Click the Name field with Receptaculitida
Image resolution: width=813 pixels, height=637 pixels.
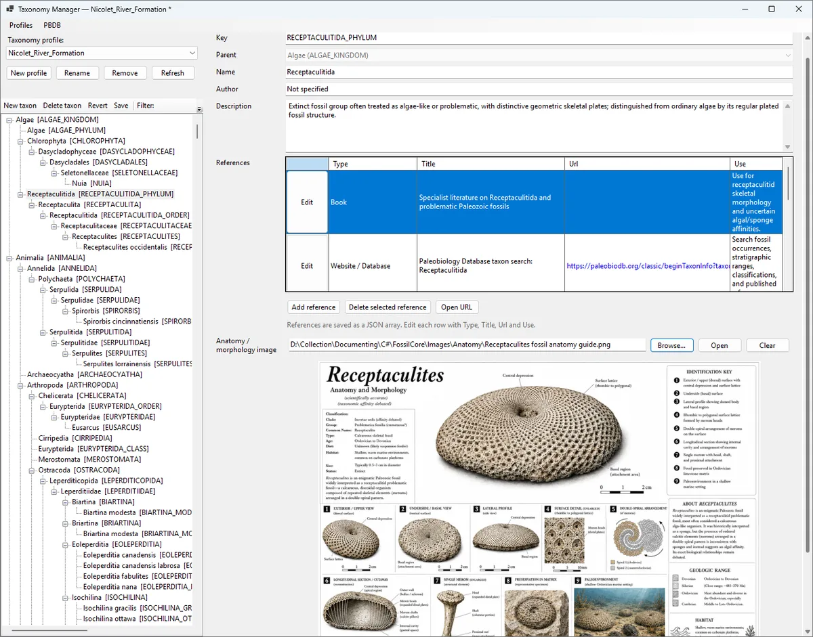coord(539,72)
